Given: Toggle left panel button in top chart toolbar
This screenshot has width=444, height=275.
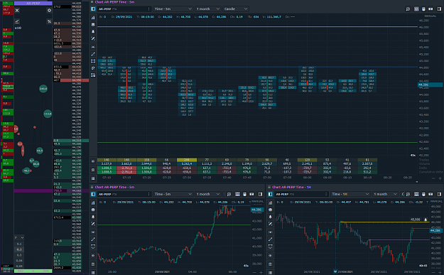Looking at the screenshot, I should (93, 9).
